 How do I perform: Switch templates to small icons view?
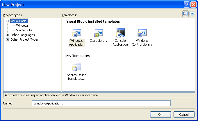192,14
